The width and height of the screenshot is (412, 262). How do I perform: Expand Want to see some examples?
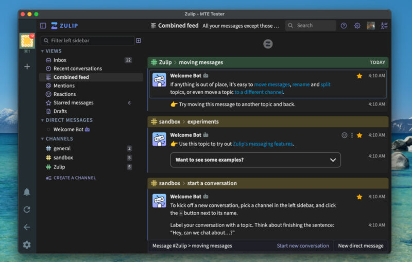coord(255,160)
